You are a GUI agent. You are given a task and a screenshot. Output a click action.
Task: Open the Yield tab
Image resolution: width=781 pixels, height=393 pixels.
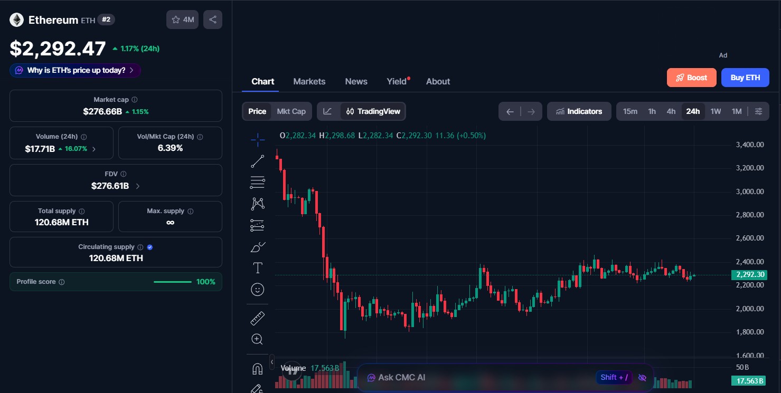[397, 81]
